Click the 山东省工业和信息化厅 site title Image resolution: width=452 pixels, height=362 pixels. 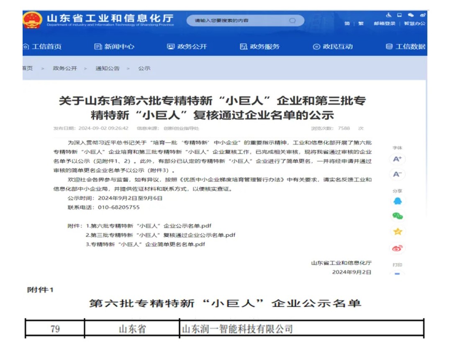(110, 19)
